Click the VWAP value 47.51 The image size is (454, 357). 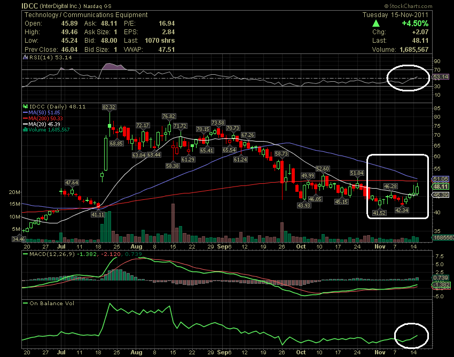tap(167, 50)
